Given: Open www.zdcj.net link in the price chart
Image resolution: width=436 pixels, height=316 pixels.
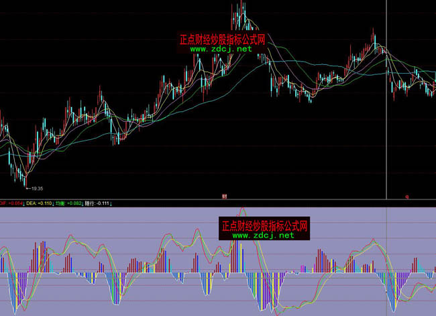Looking at the screenshot, I should pos(221,49).
